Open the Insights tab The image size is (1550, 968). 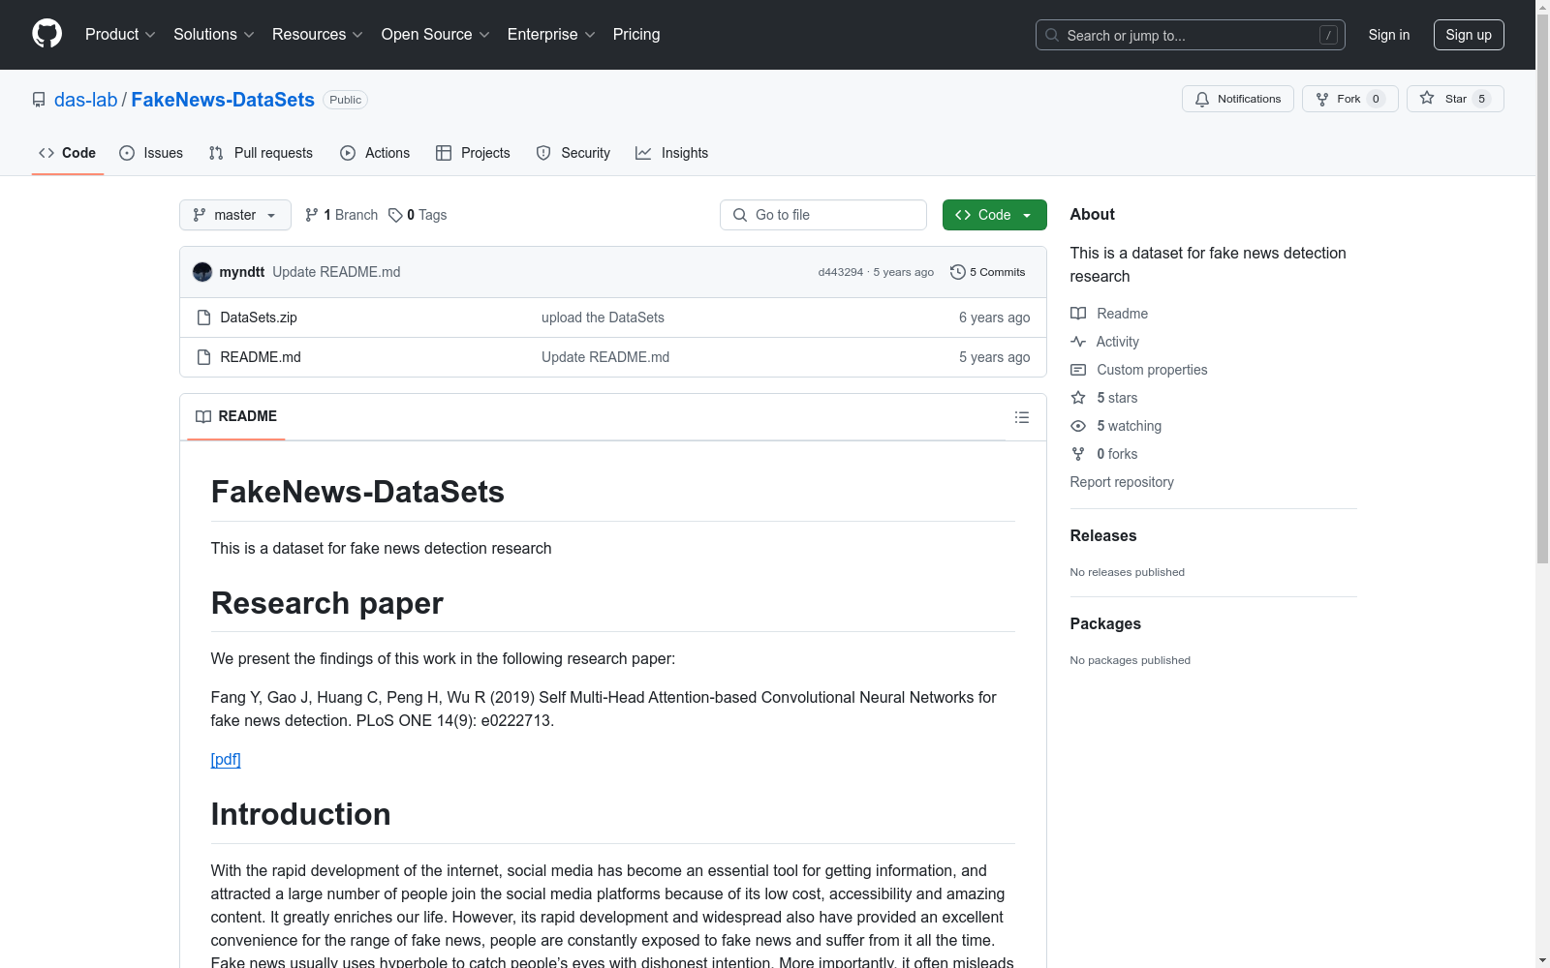pos(671,153)
